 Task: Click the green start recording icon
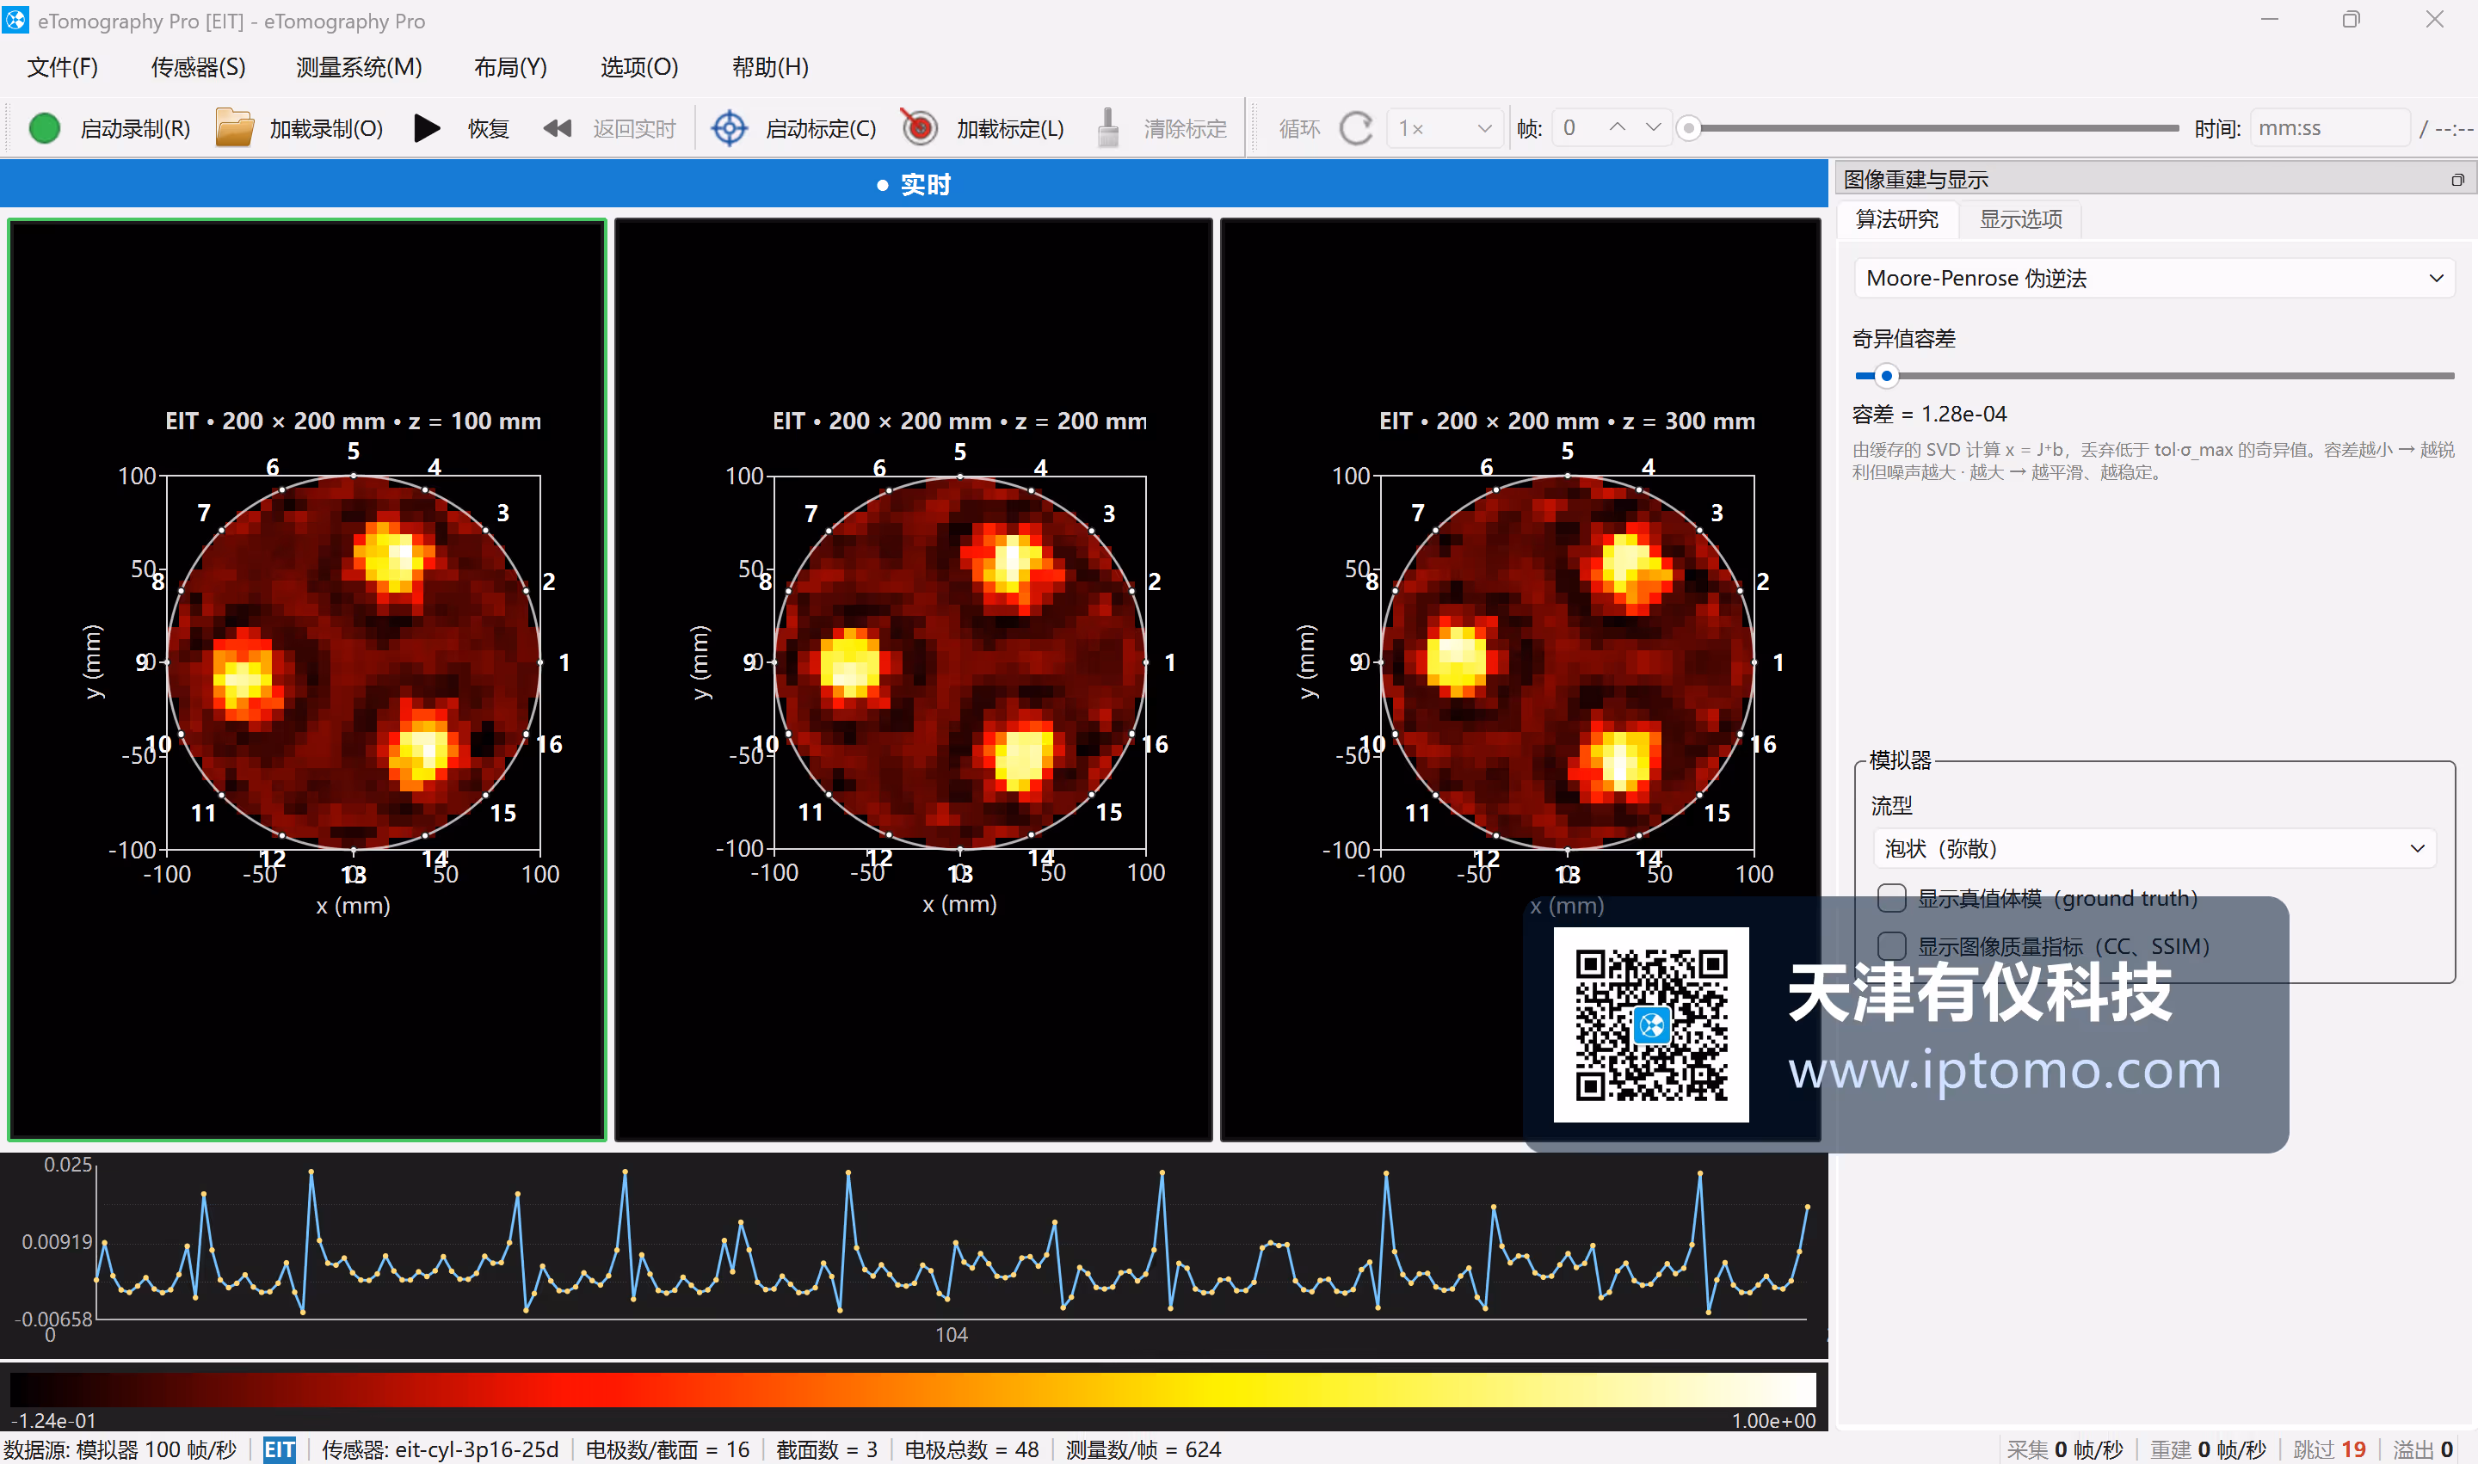pyautogui.click(x=45, y=128)
